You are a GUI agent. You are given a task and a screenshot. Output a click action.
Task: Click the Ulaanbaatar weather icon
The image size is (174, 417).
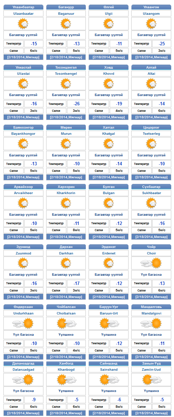23,24
